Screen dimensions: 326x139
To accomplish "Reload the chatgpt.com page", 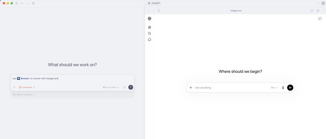I will [159, 11].
